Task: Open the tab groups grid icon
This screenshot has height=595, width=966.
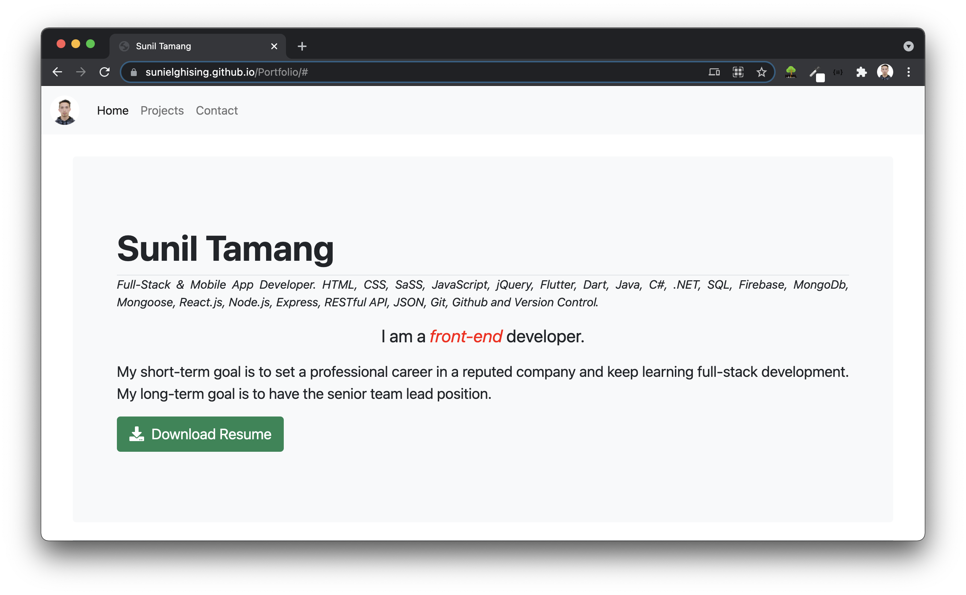Action: 738,72
